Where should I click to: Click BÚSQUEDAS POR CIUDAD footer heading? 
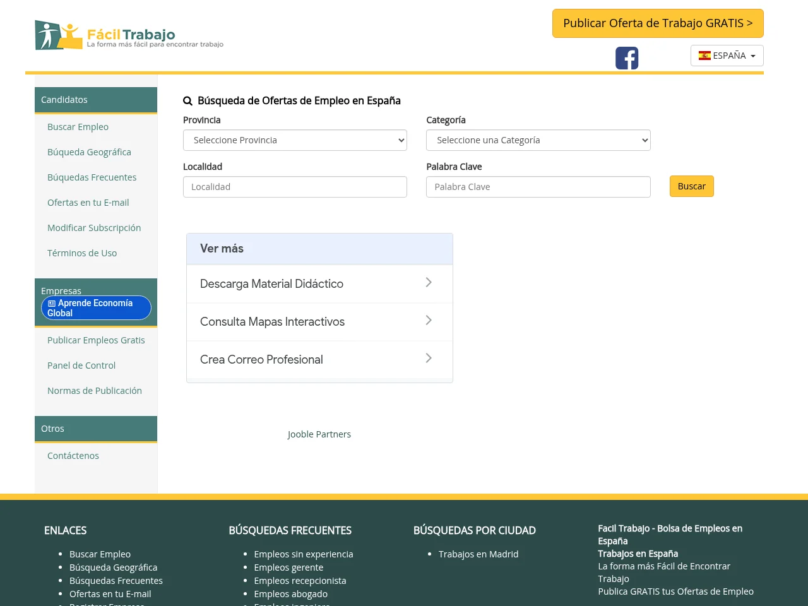474,531
